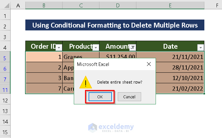The image size is (222, 138).
Task: Click Cancel in the delete row dialog
Action: pos(129,97)
